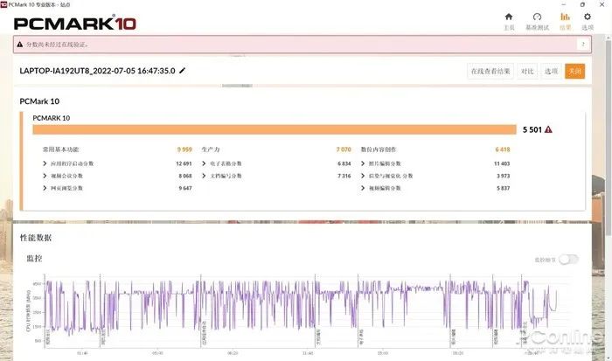Click the warning icon in the pink banner
The image size is (612, 361).
coord(20,45)
